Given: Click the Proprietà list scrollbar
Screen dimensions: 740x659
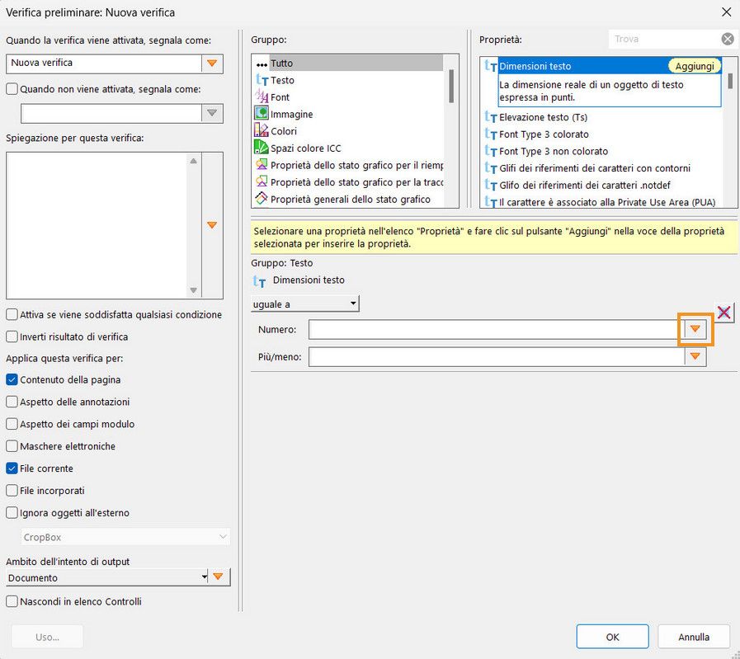Looking at the screenshot, I should (x=730, y=81).
